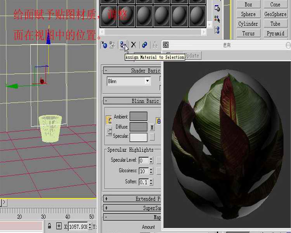
Task: Click the selection lock padlock icon
Action: pyautogui.click(x=49, y=226)
